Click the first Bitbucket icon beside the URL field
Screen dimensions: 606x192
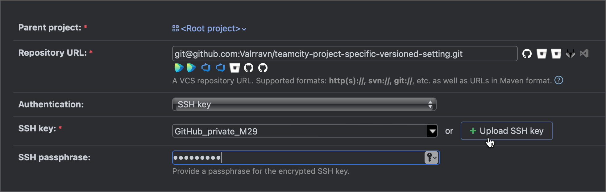pyautogui.click(x=542, y=54)
